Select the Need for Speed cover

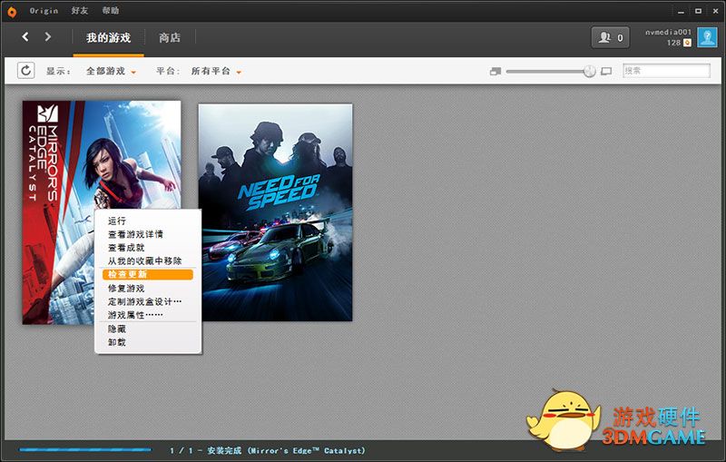[276, 212]
